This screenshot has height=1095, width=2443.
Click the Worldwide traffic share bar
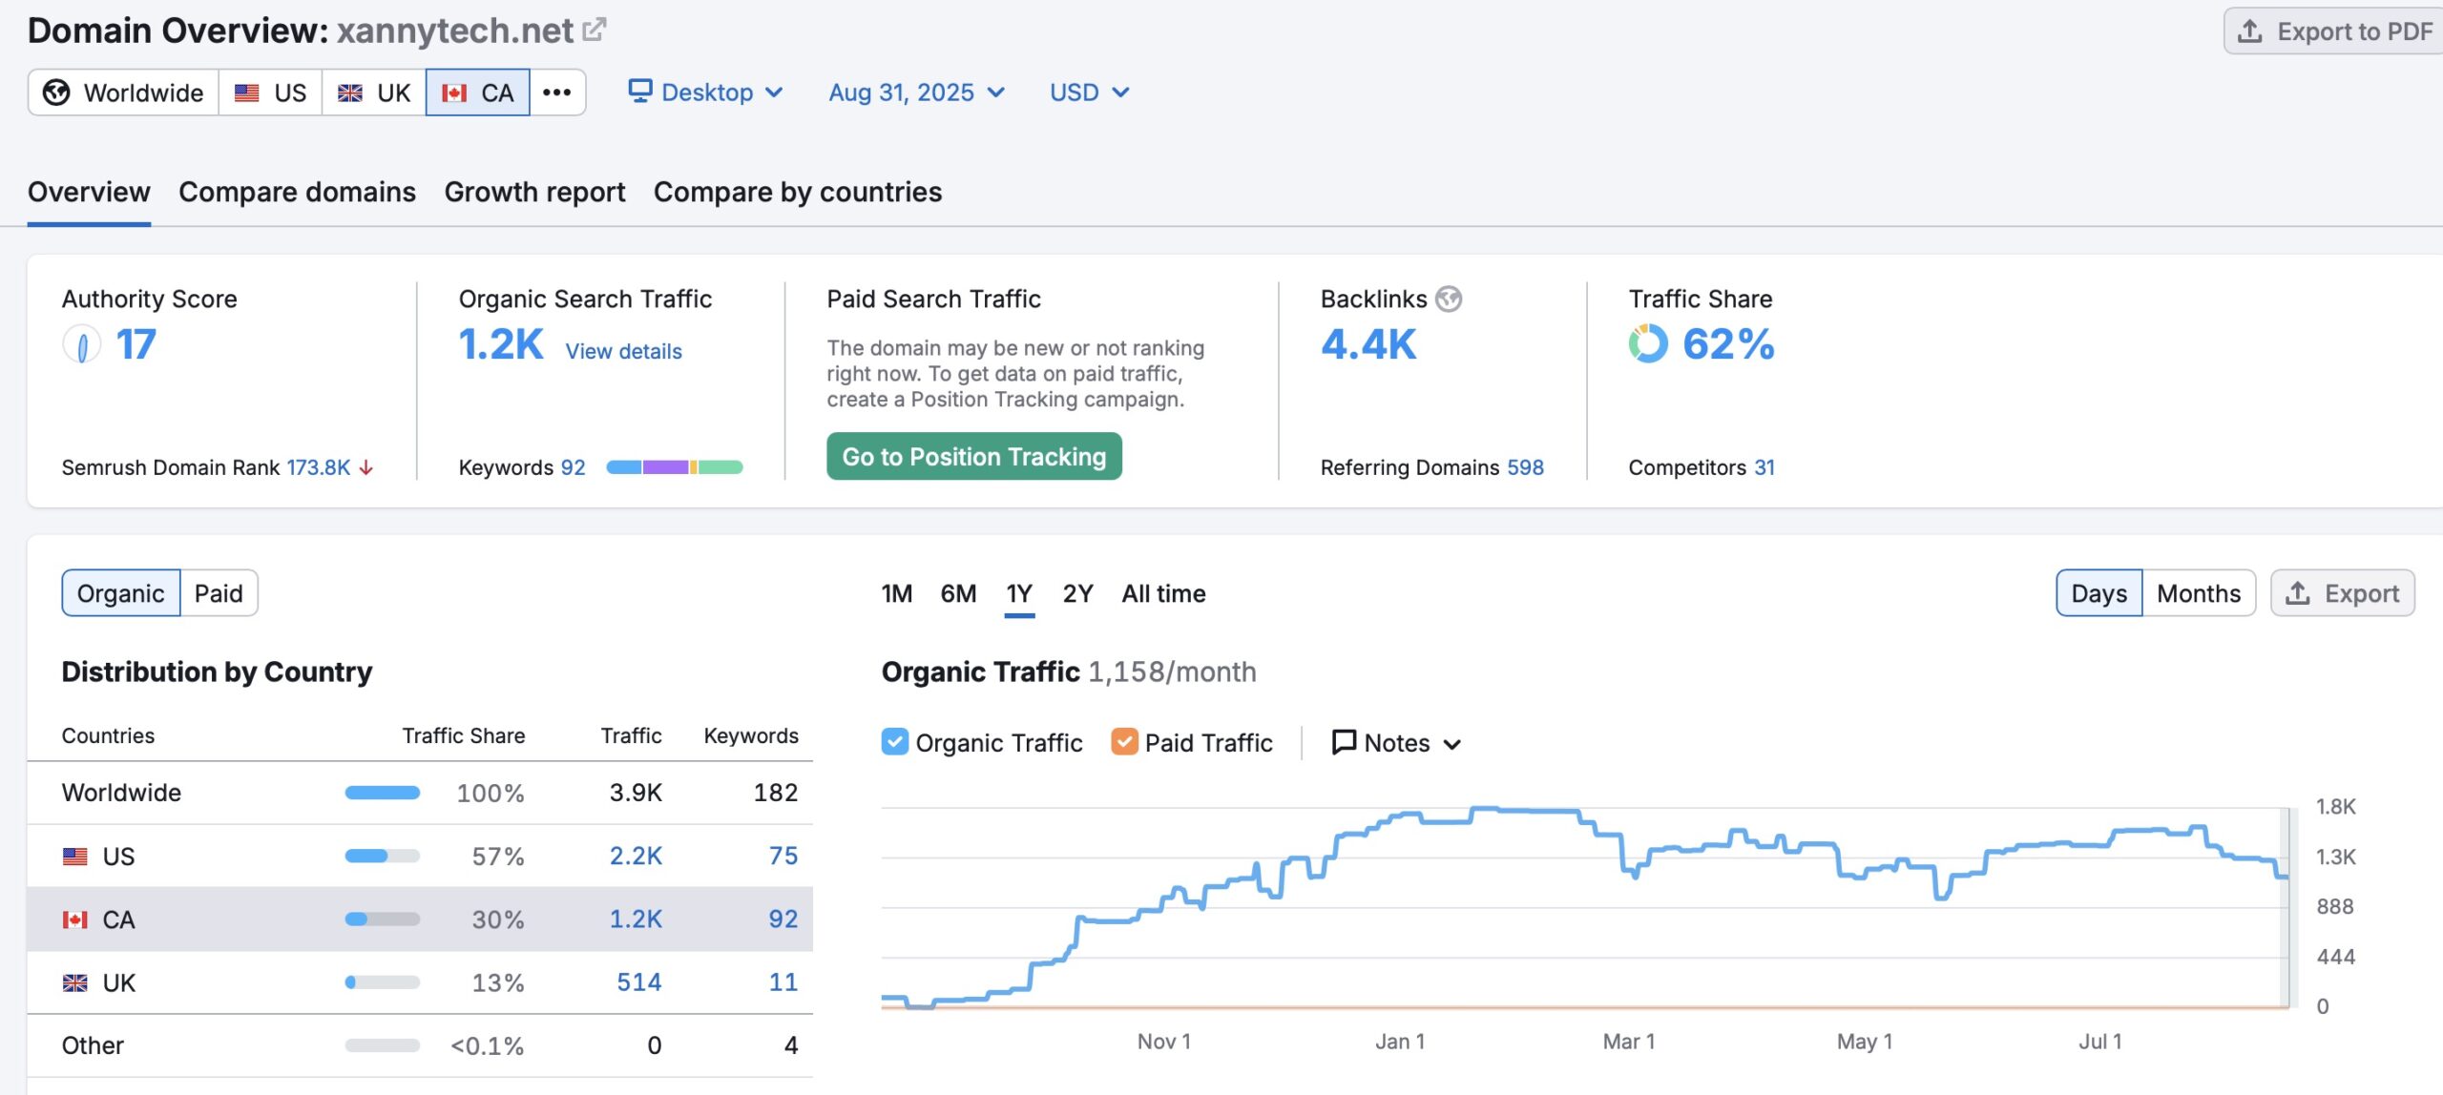[x=383, y=793]
